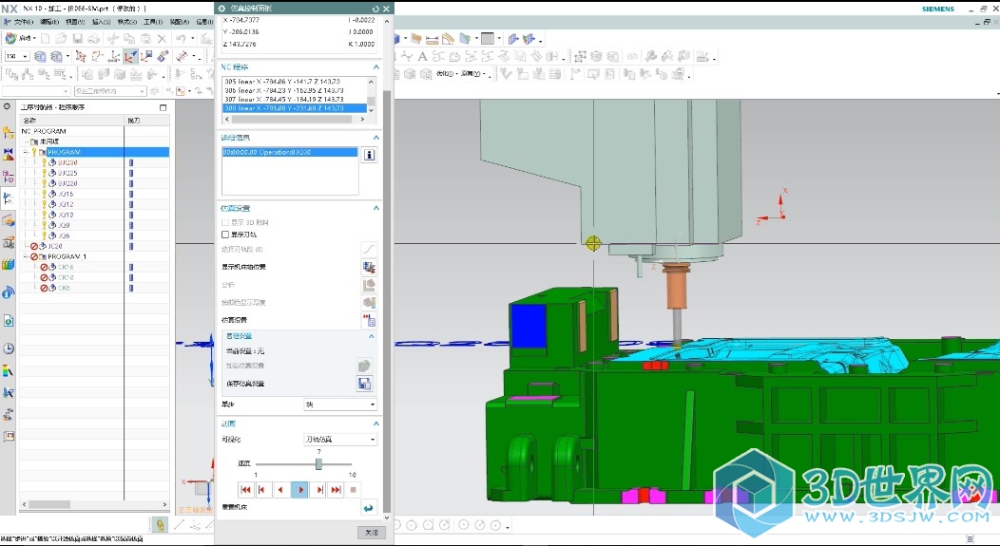Click the show machine axis position icon
This screenshot has width=1000, height=546.
tap(369, 267)
